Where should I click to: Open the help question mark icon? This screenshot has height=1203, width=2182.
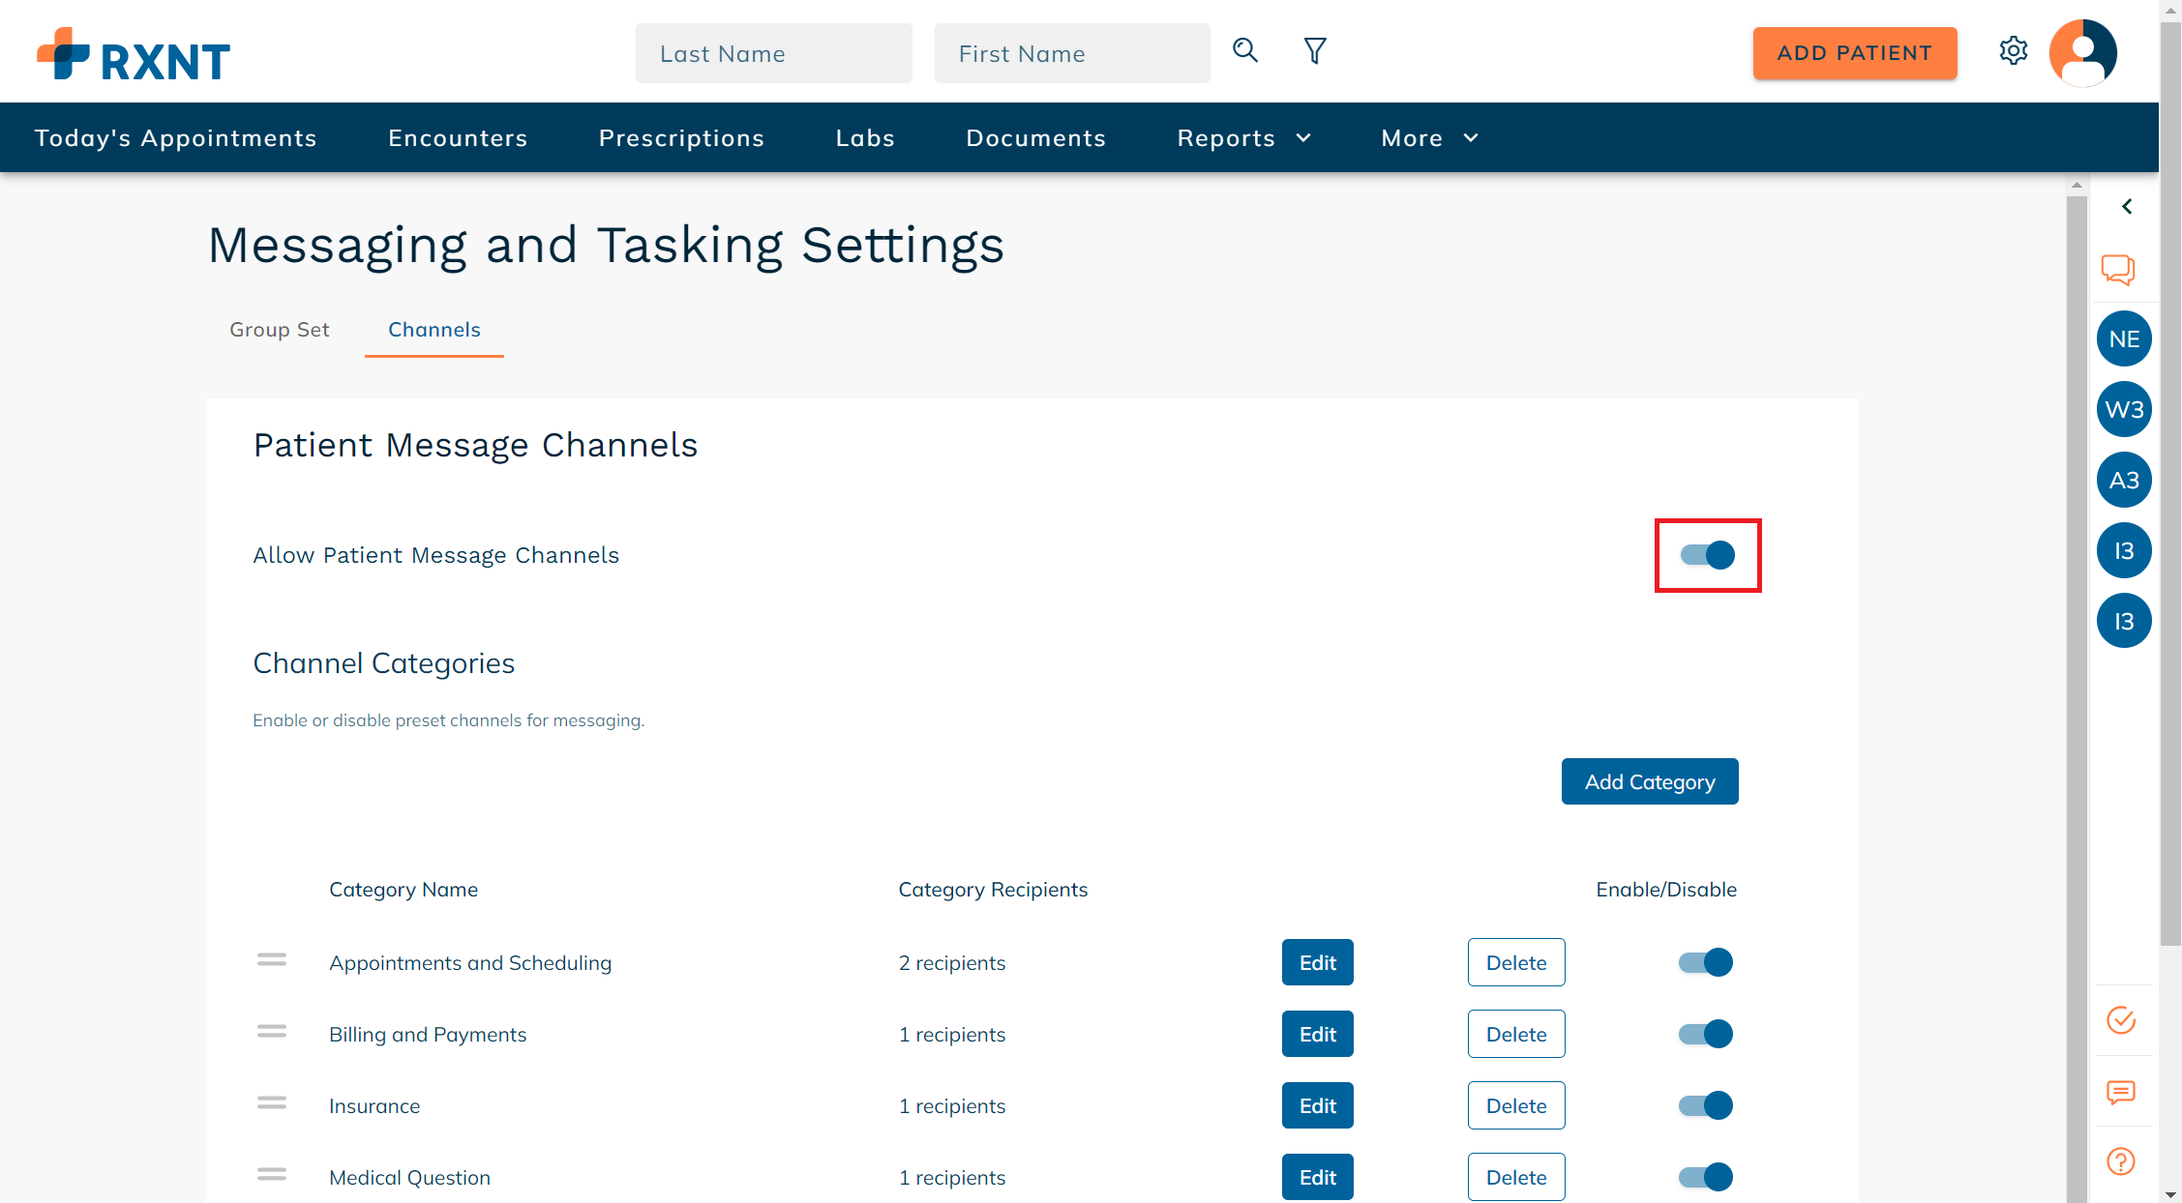2121,1161
